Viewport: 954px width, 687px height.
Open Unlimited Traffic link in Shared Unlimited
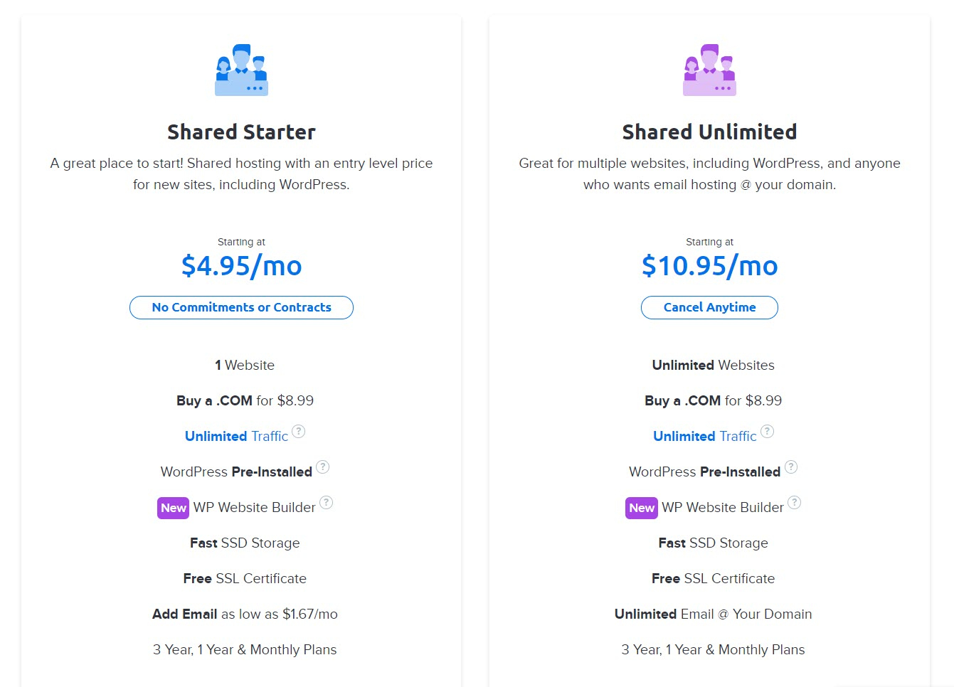click(x=704, y=436)
